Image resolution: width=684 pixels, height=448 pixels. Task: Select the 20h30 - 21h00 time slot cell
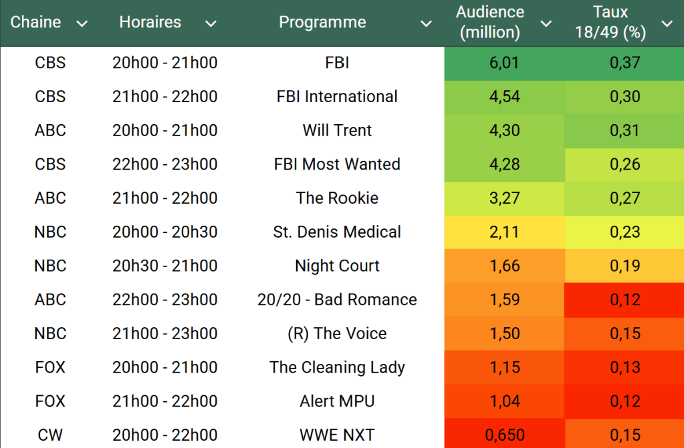(x=164, y=266)
